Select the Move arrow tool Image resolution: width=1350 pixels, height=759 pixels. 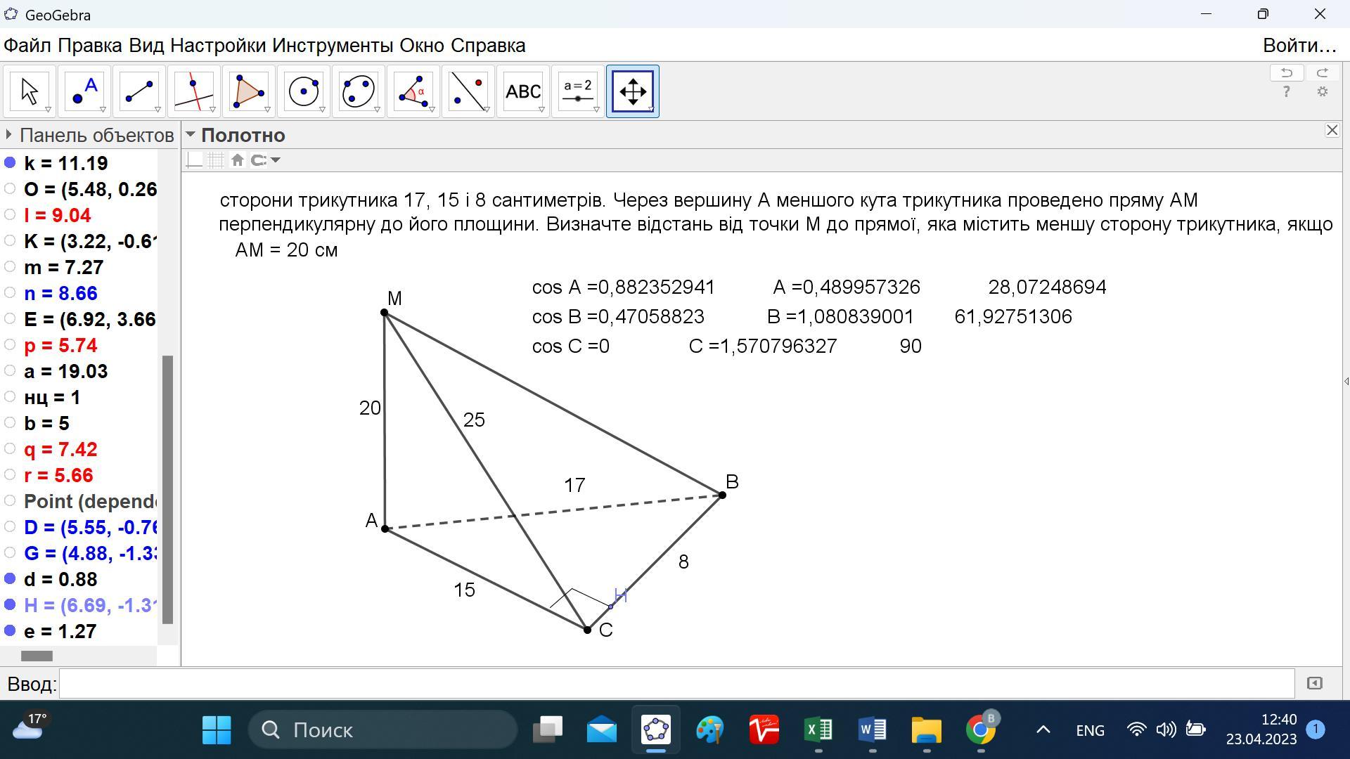tap(30, 91)
